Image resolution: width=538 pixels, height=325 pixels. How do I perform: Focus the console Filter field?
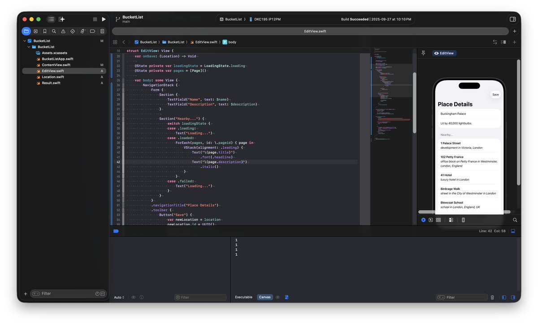click(462, 297)
